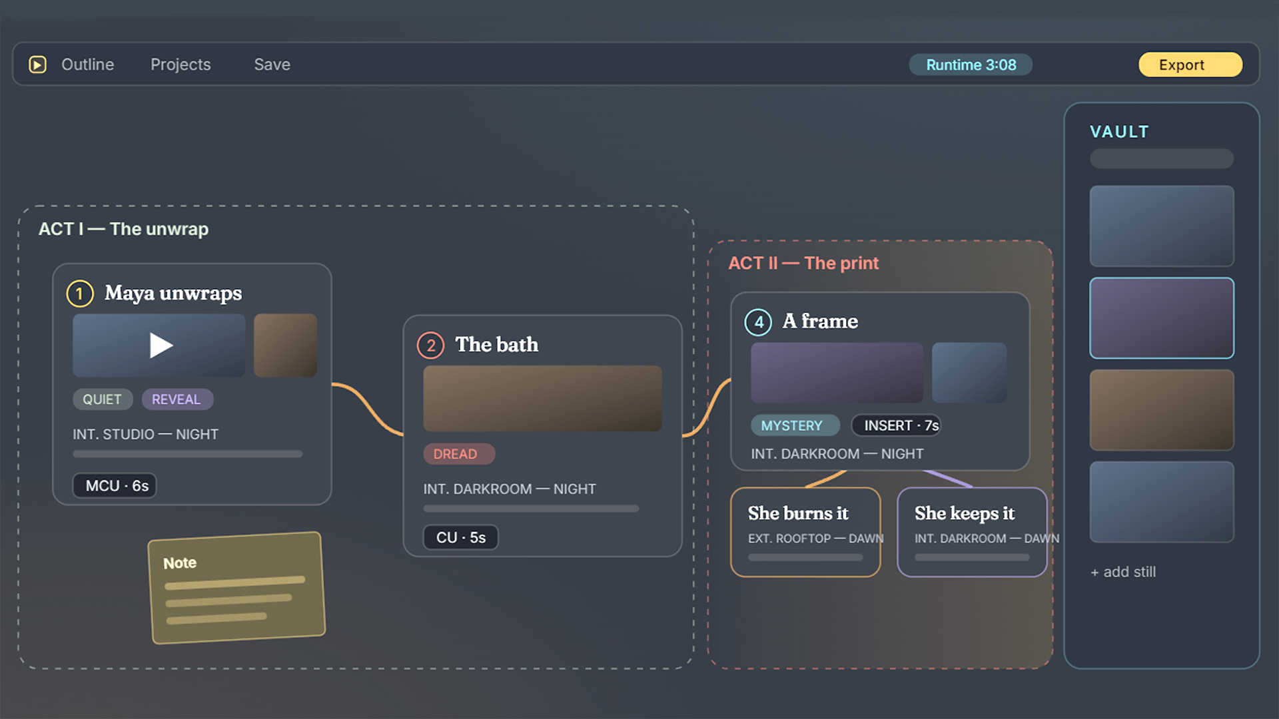Click A frame INT. DARKROOM — NIGHT slugline
Screen dimensions: 1279x719
pos(837,454)
